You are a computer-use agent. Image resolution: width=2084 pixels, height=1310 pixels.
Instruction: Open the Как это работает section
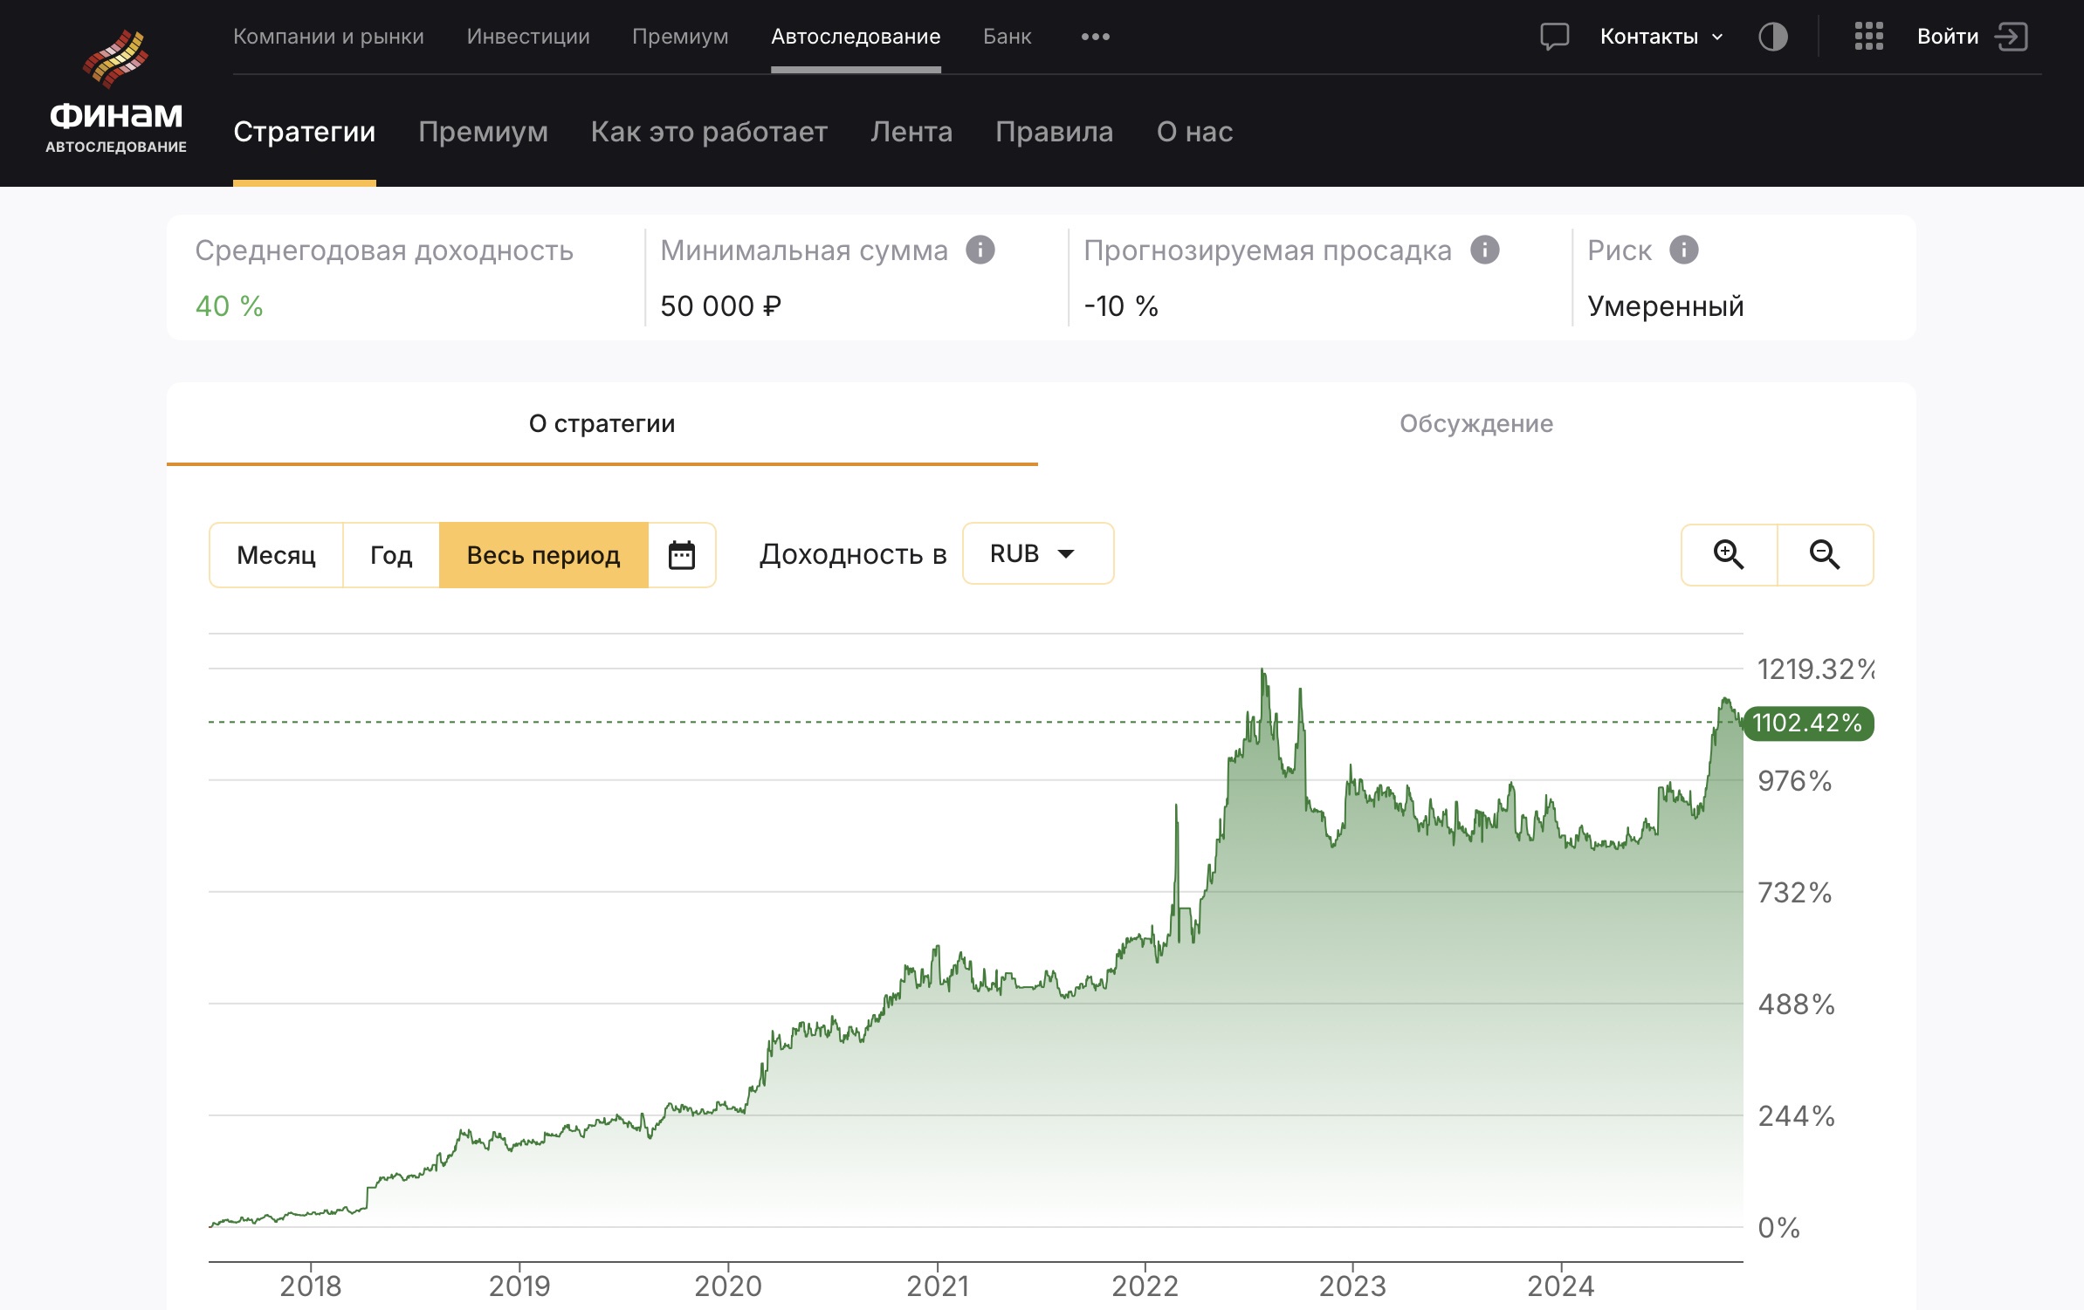pos(709,132)
